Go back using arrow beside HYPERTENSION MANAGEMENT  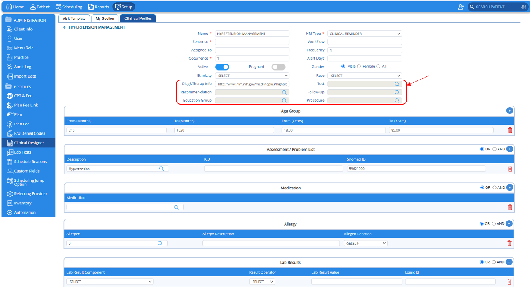(x=65, y=27)
